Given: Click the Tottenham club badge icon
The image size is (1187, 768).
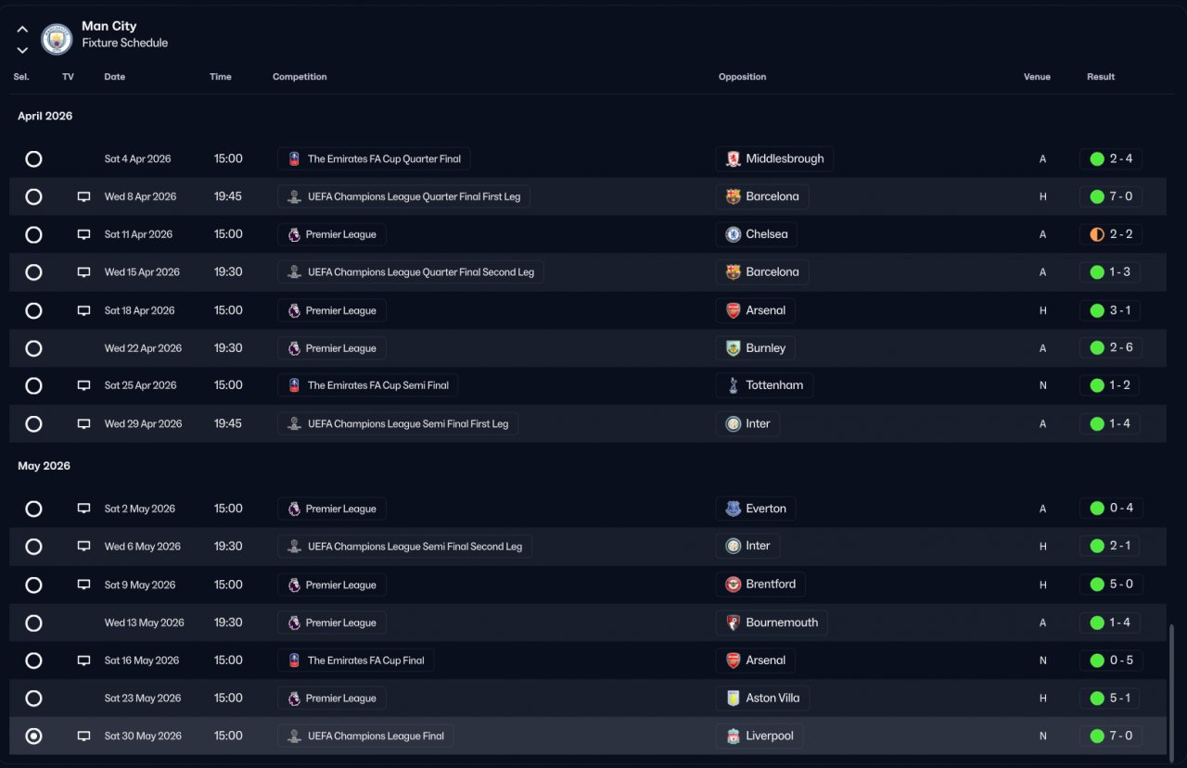Looking at the screenshot, I should pyautogui.click(x=734, y=385).
